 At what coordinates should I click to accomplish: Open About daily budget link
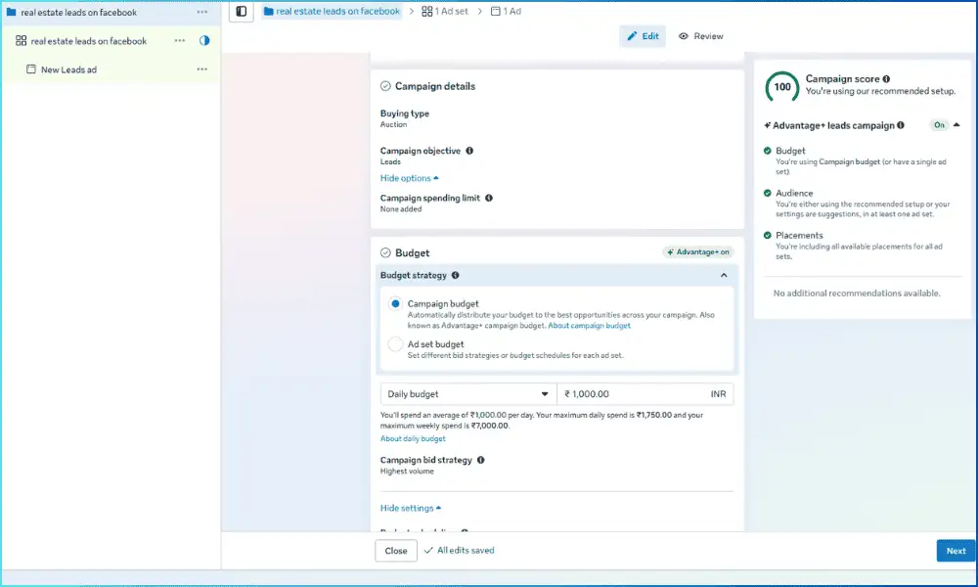click(x=413, y=439)
